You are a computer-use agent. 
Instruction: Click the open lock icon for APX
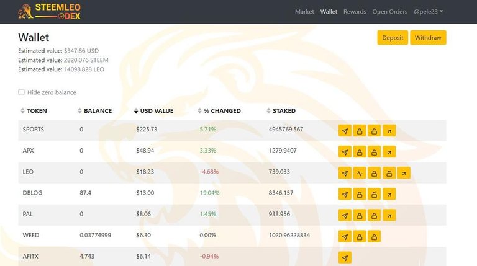[374, 152]
